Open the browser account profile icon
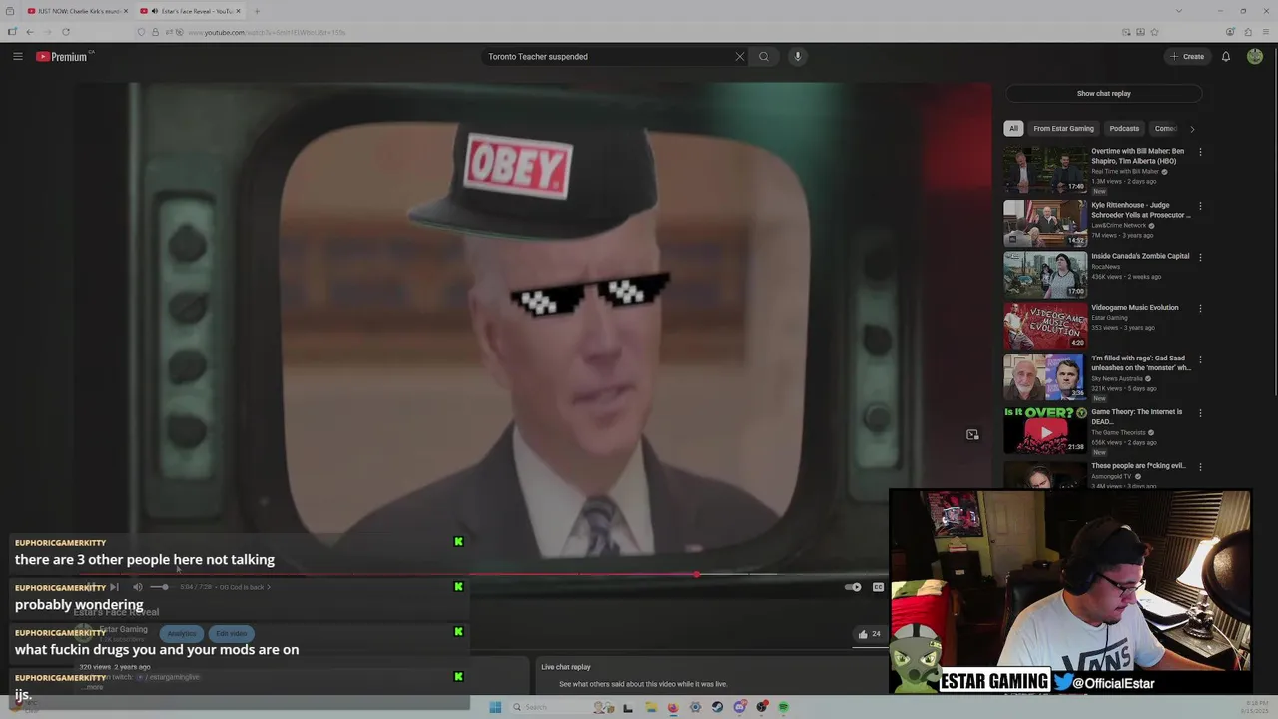 coord(1230,32)
